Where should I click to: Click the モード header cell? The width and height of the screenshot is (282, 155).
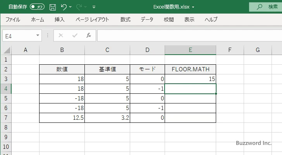tap(147, 69)
